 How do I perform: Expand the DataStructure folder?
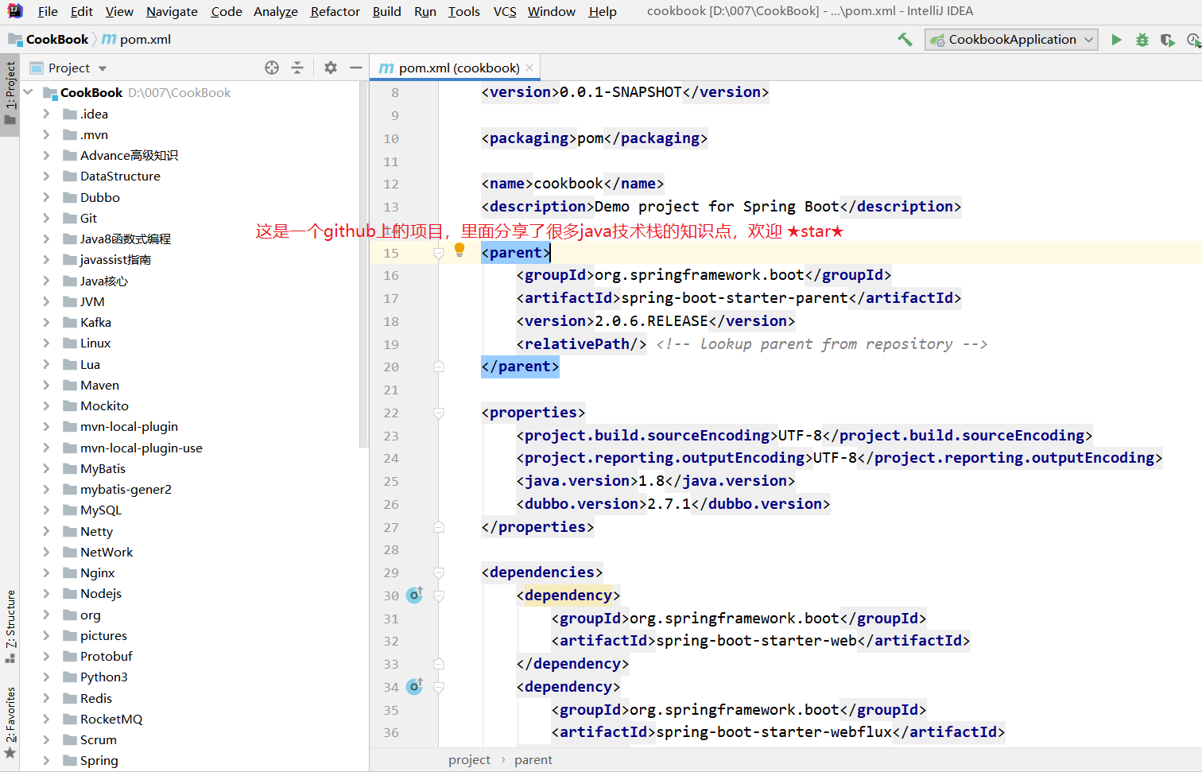pos(46,176)
